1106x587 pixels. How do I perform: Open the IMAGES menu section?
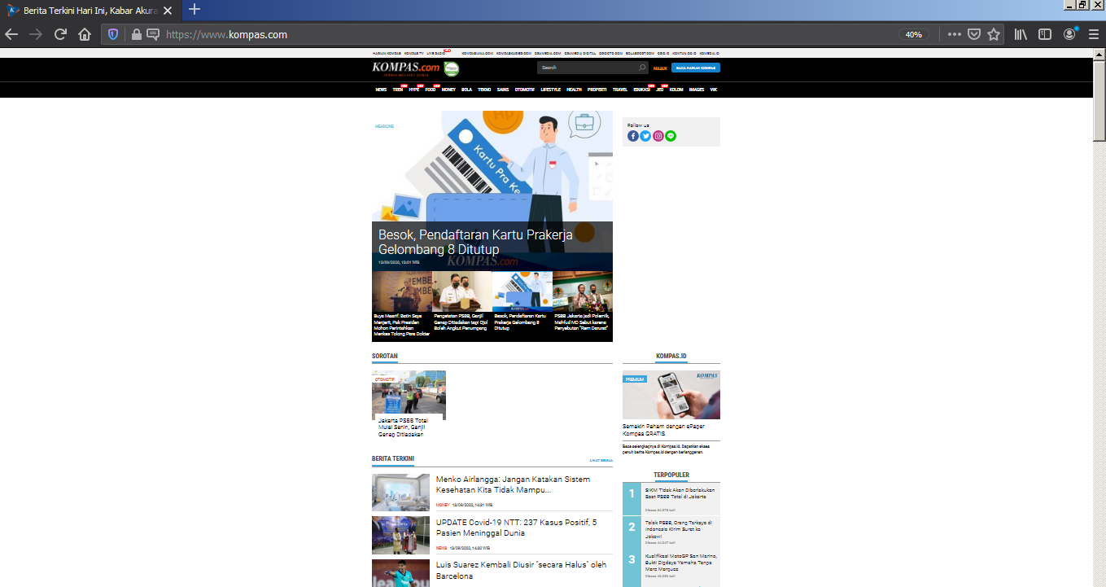tap(697, 90)
